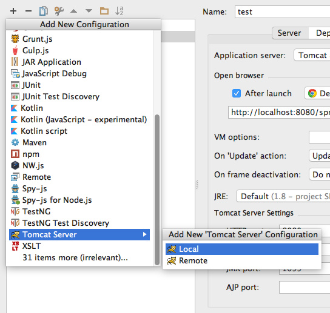The image size is (330, 313).
Task: Choose Kotlin script configuration type
Action: (x=79, y=131)
